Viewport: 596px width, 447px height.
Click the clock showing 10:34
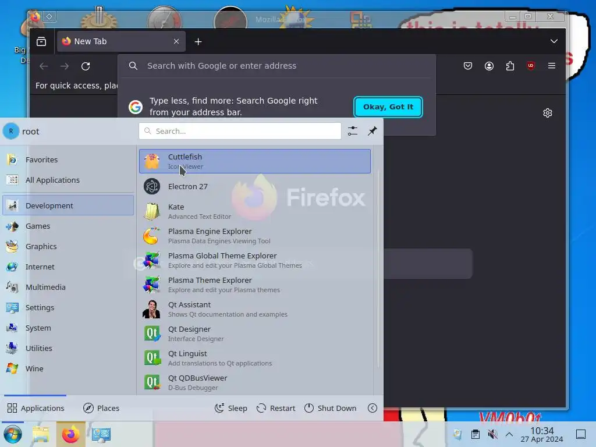[x=542, y=434]
